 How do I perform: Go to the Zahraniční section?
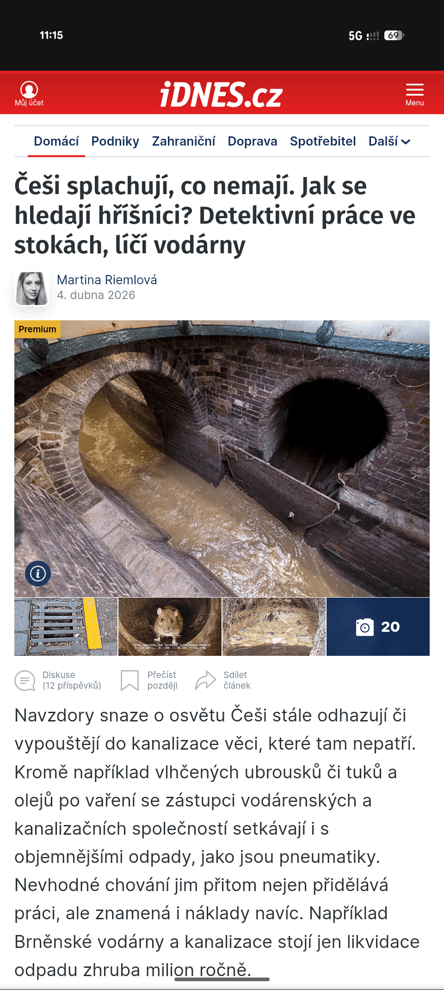pos(184,141)
